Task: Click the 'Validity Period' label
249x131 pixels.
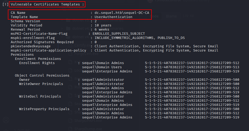Action: pyautogui.click(x=26, y=25)
